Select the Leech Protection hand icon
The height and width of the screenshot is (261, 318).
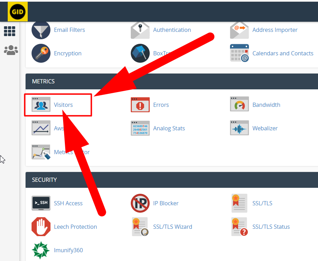pos(41,227)
